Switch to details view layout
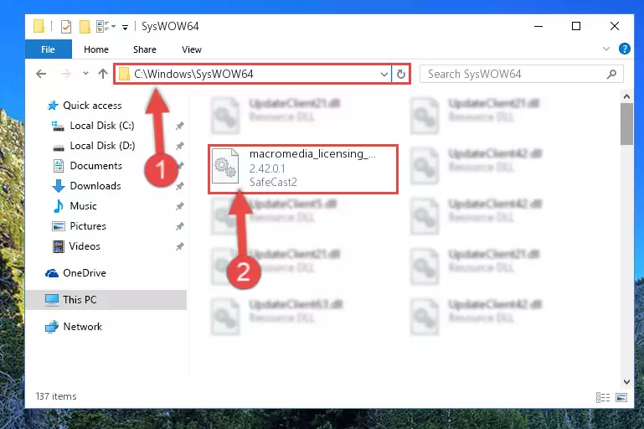The width and height of the screenshot is (644, 429). 602,397
